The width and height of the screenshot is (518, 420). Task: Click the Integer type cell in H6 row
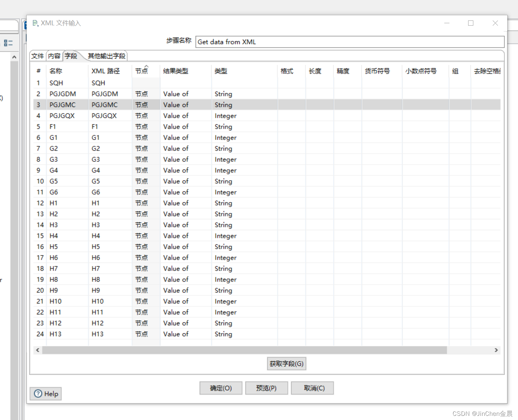pos(244,257)
